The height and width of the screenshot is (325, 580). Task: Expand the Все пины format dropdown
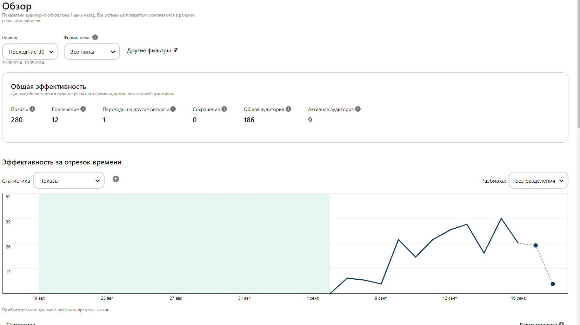(x=92, y=52)
